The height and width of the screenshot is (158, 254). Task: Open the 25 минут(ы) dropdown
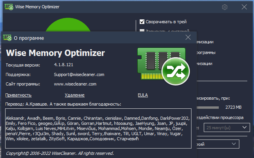(x=227, y=128)
